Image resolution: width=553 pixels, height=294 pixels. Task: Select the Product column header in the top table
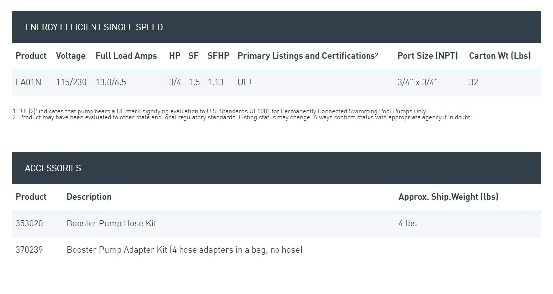(31, 56)
